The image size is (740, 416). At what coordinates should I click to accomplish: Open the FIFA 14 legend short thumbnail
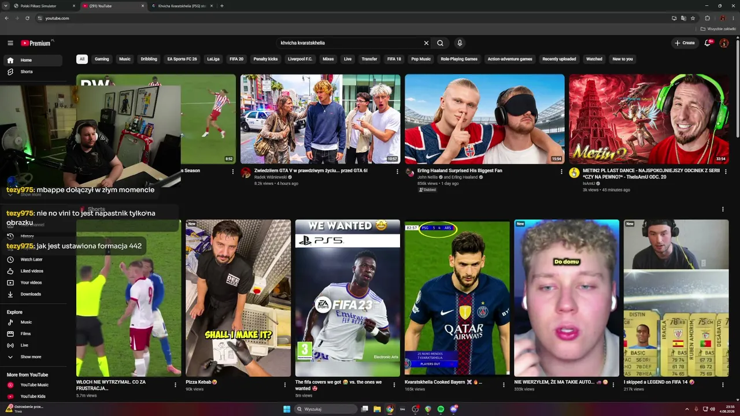click(676, 298)
